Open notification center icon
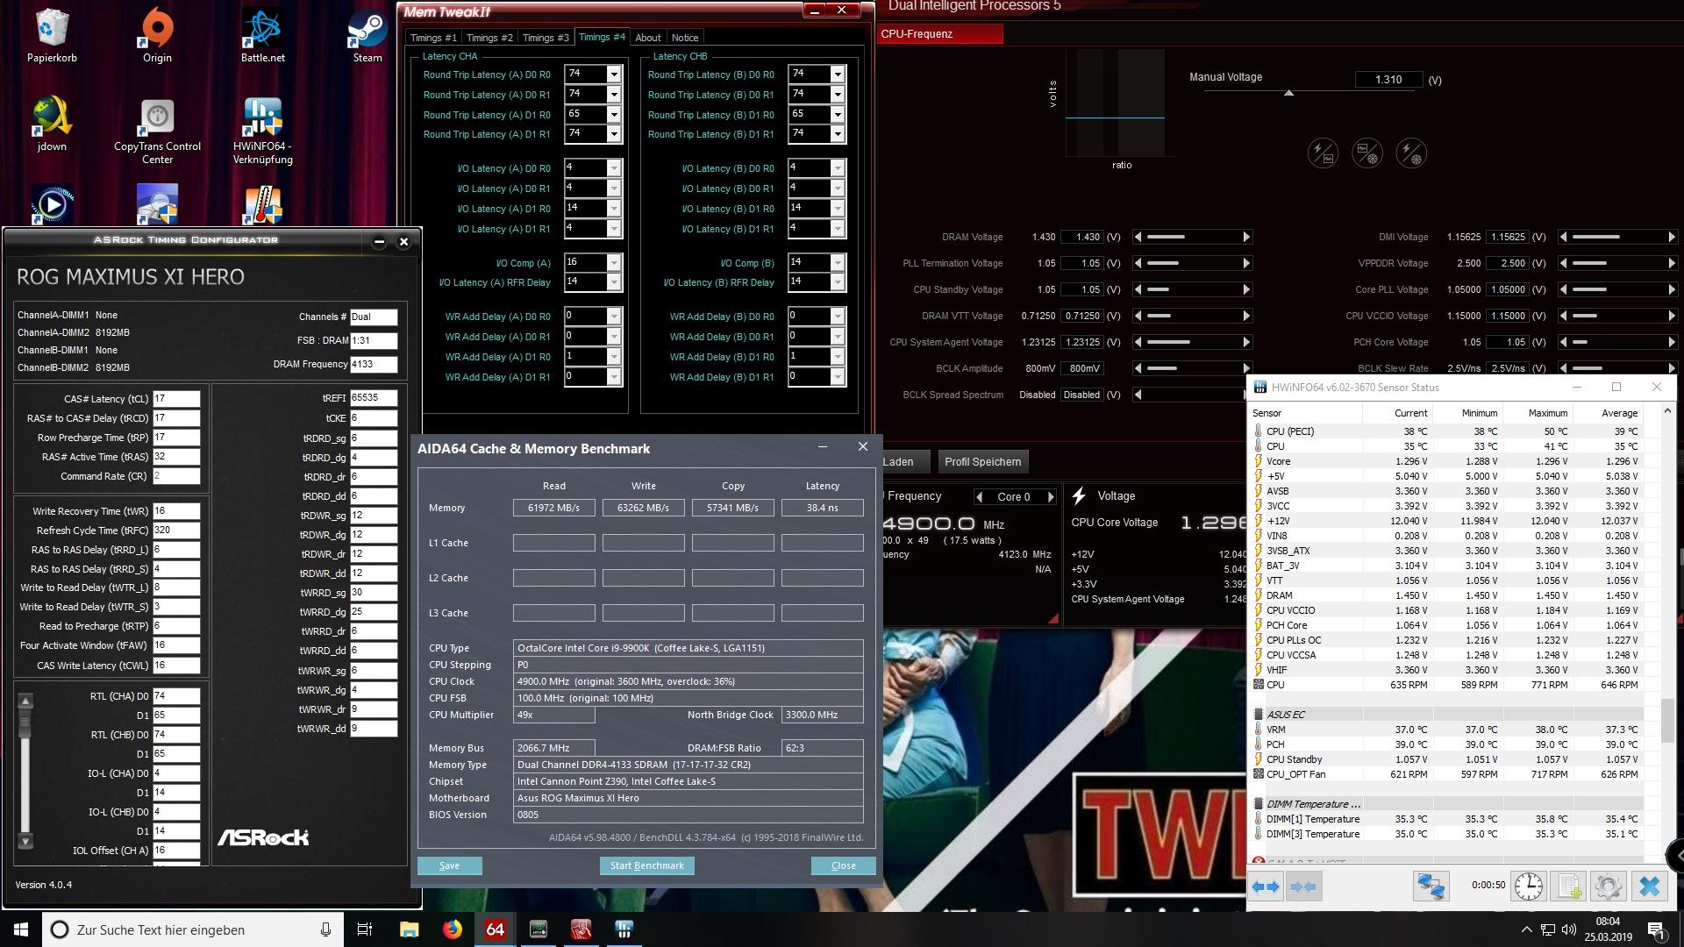 pyautogui.click(x=1657, y=929)
